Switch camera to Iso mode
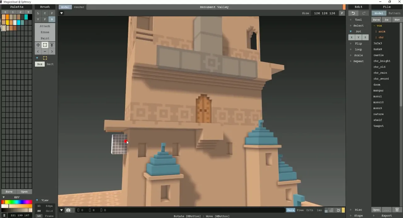 point(319,210)
